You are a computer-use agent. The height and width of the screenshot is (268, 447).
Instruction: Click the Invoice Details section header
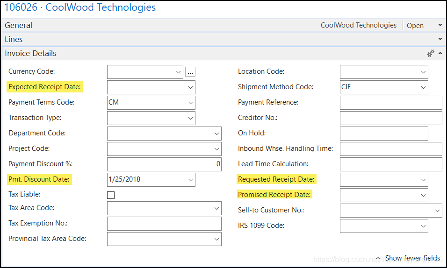click(223, 53)
